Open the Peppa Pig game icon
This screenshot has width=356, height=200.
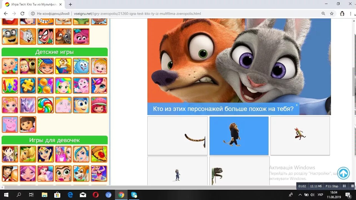point(10,124)
